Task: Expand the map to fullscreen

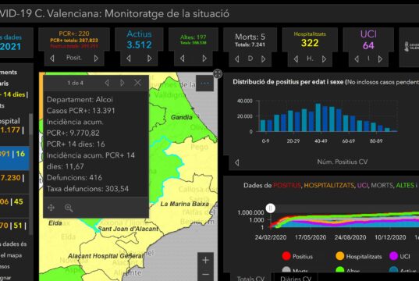Action: [218, 73]
